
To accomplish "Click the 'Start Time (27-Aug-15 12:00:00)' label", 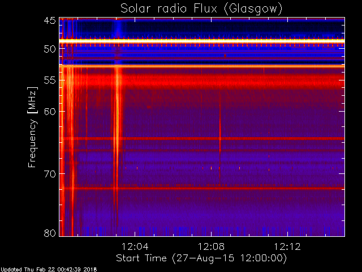I will pyautogui.click(x=201, y=258).
